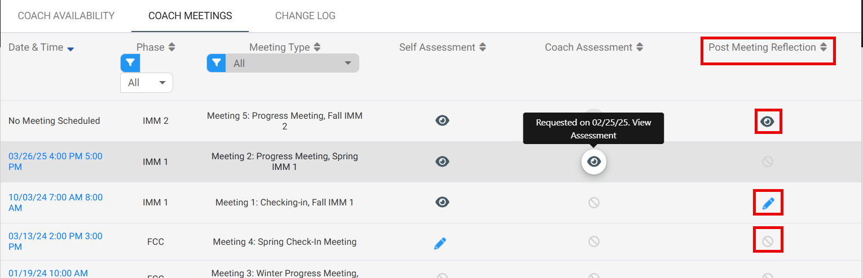View Coach Assessment for Meeting 2 Progress Meeting
The height and width of the screenshot is (278, 863).
[594, 162]
